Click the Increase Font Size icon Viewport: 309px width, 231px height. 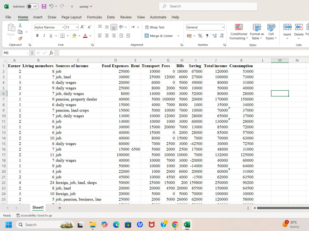point(83,27)
